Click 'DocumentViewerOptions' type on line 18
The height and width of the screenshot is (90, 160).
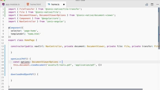tap(45, 62)
